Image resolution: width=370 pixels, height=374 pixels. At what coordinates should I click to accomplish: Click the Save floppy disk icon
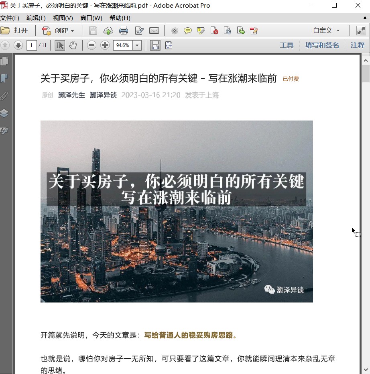[93, 31]
